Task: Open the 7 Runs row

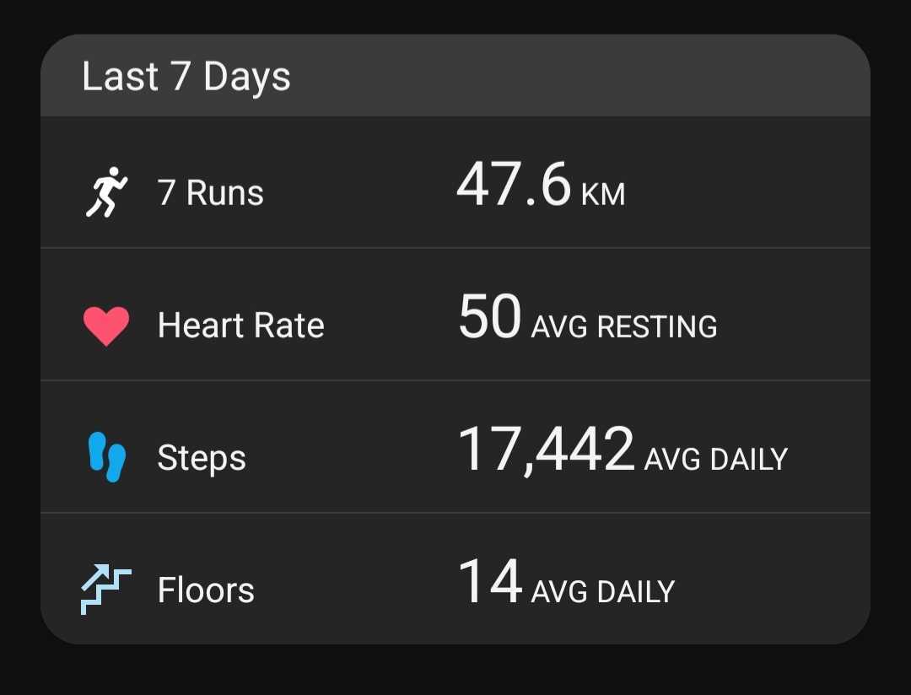Action: coord(455,182)
